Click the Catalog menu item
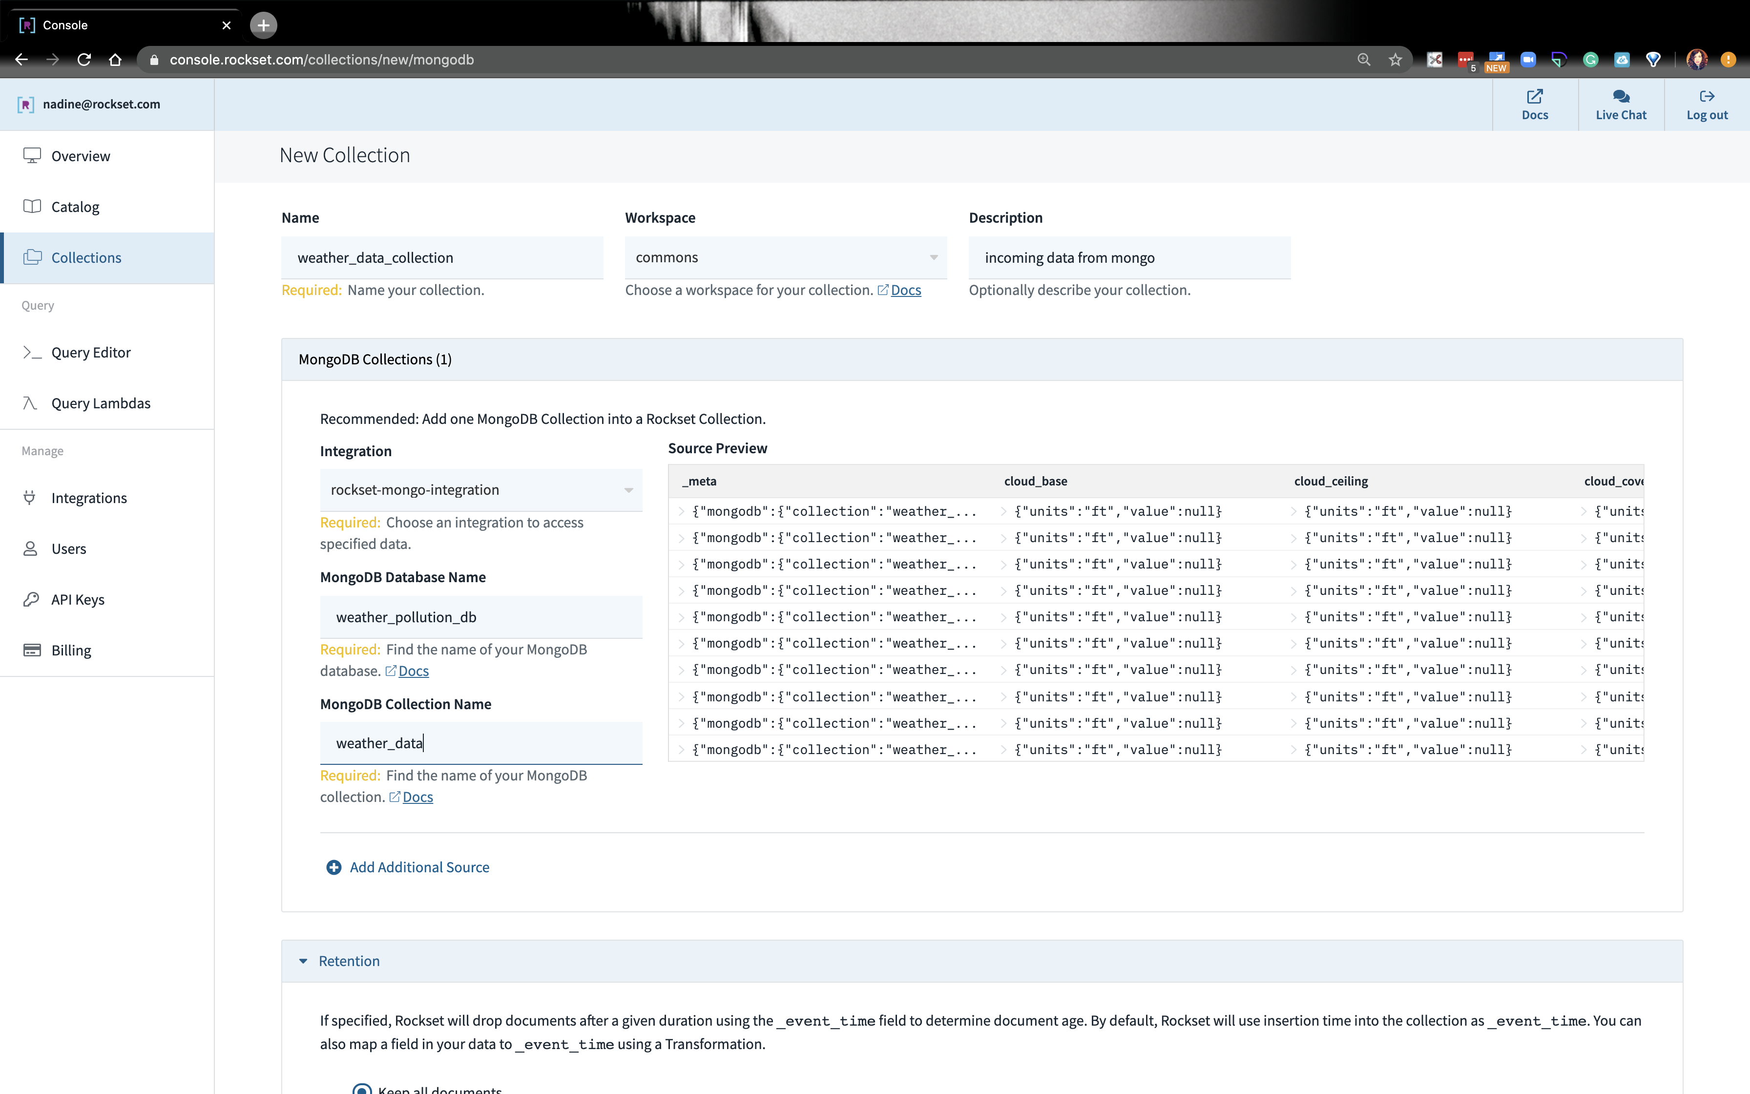Image resolution: width=1750 pixels, height=1094 pixels. click(x=74, y=206)
